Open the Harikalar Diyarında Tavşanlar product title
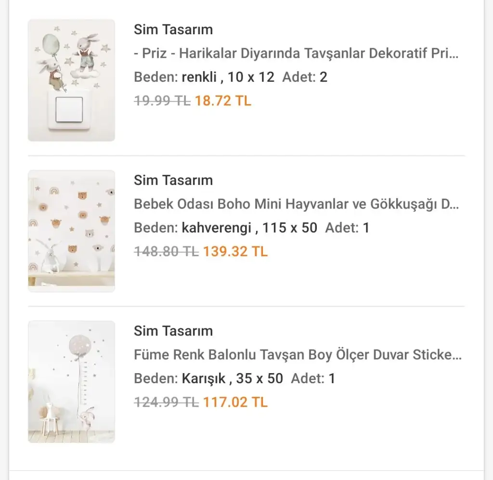 pos(296,53)
